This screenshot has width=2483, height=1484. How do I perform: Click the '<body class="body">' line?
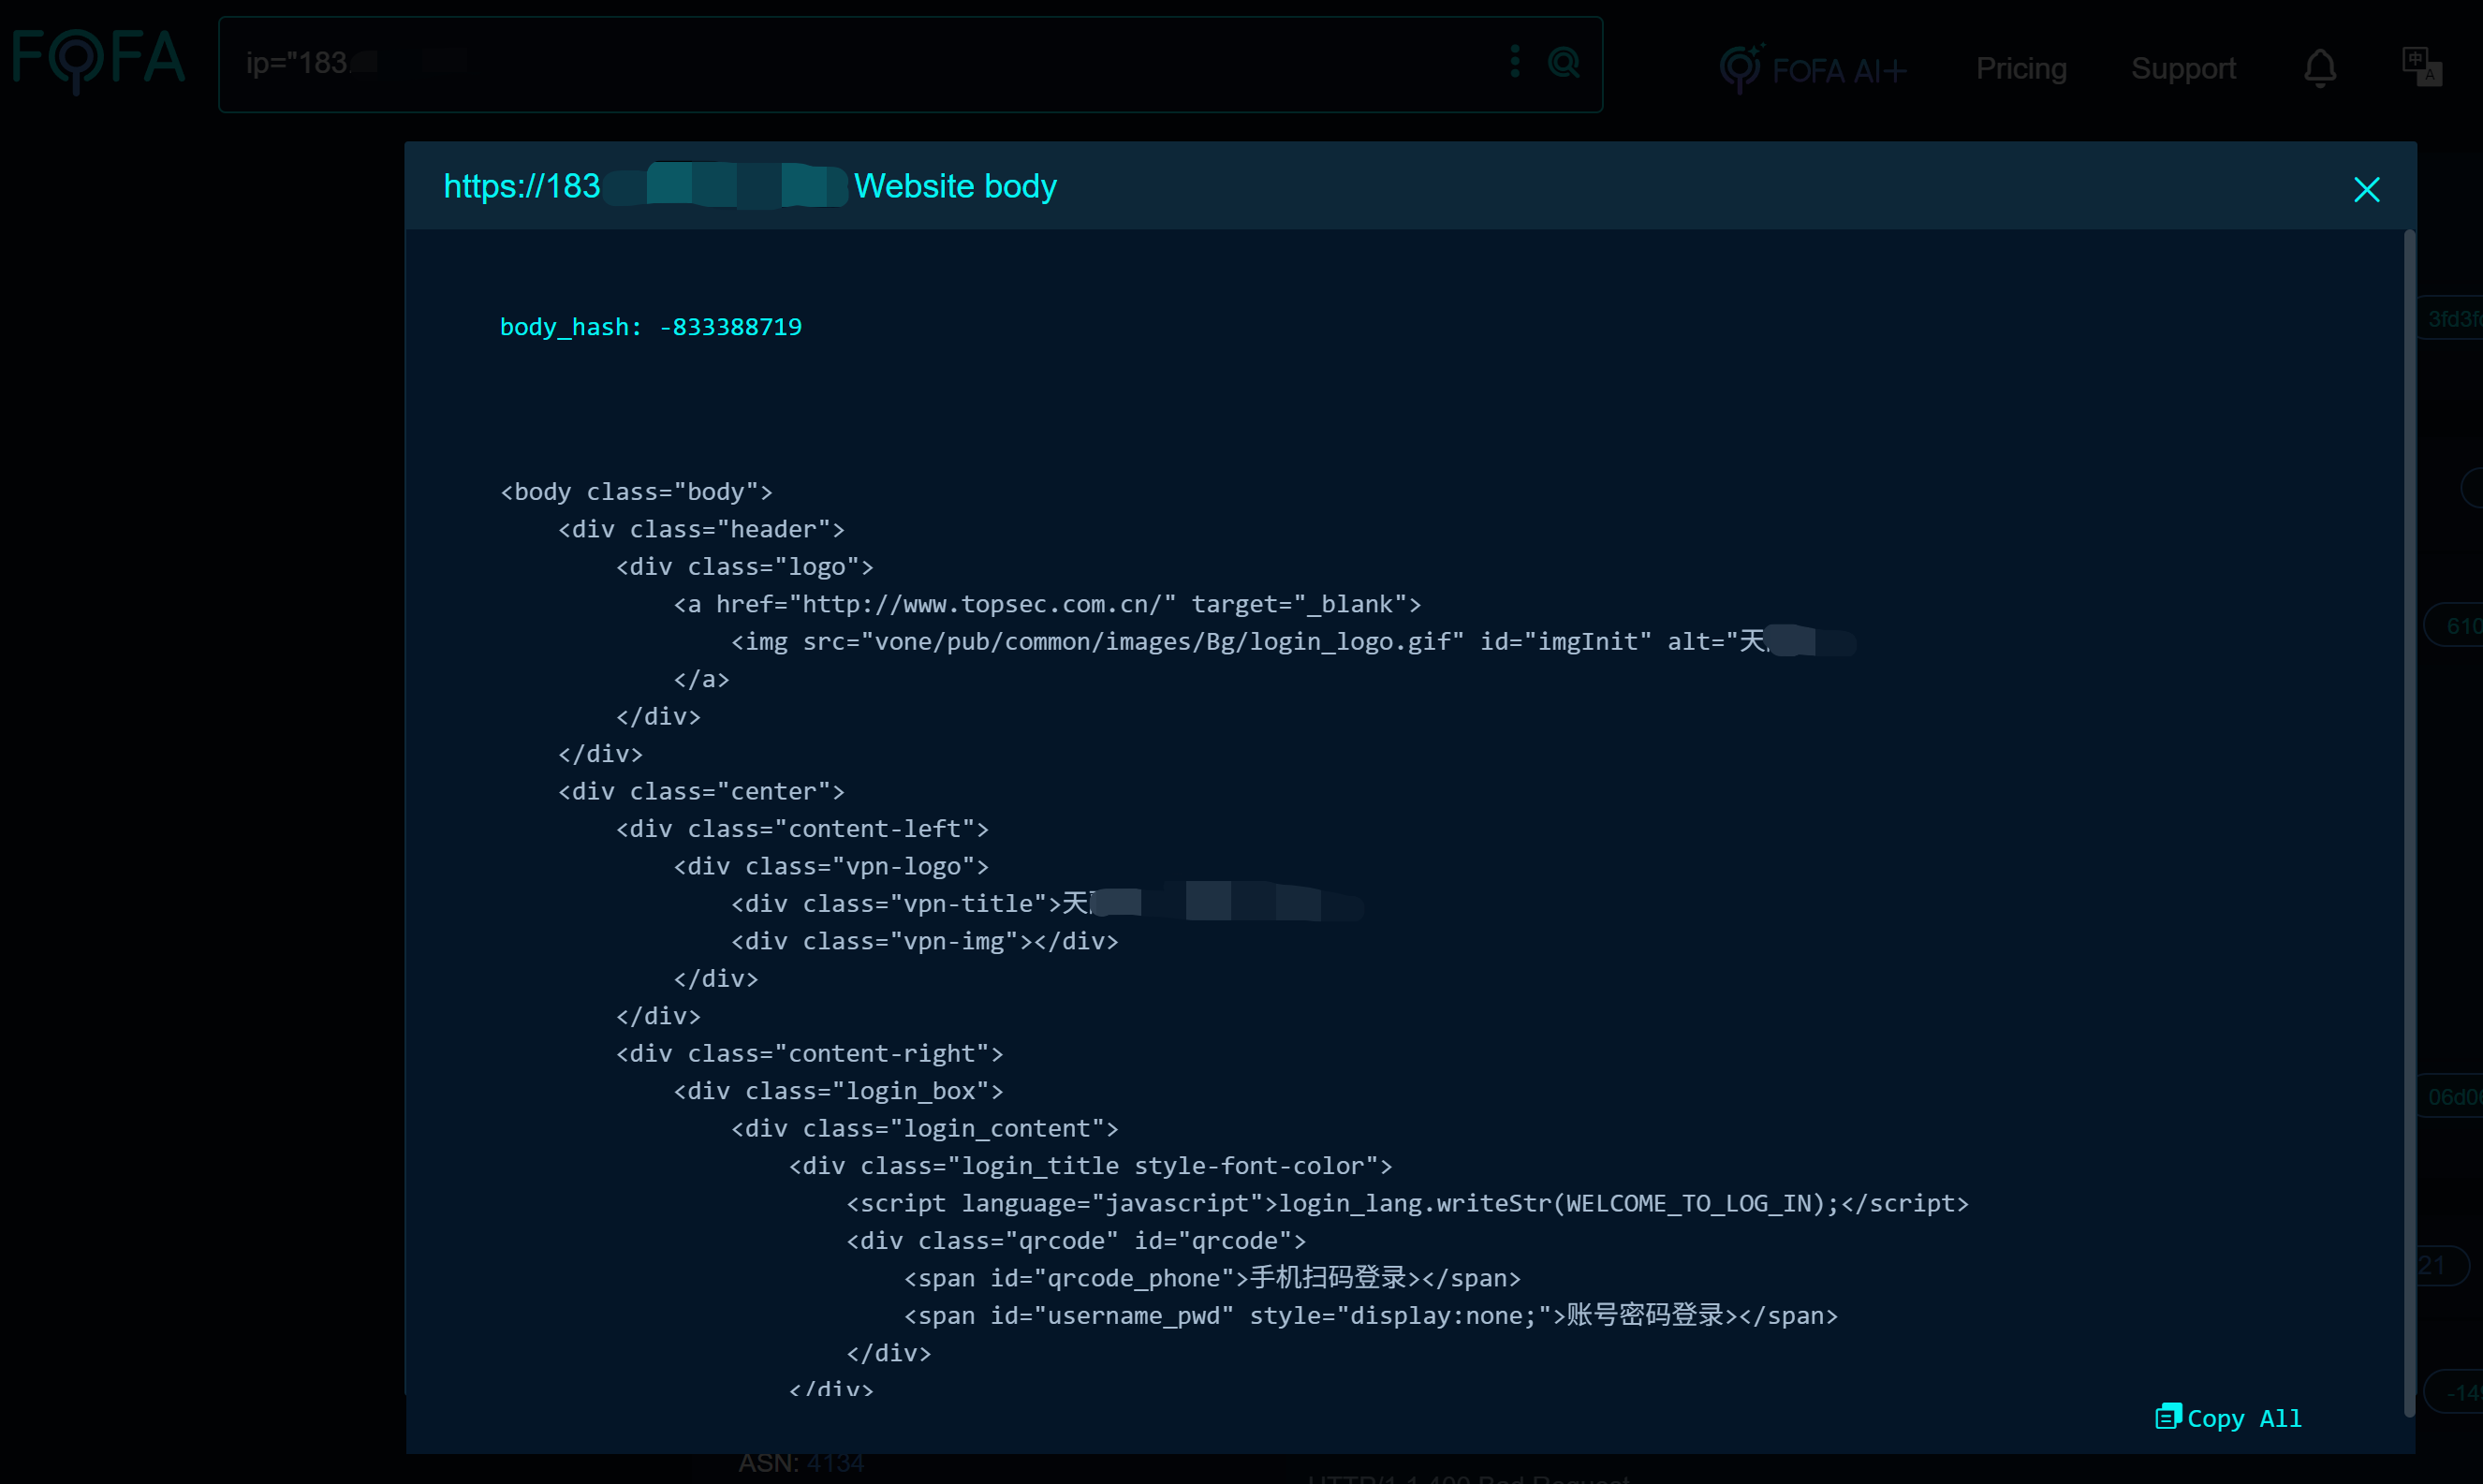coord(636,492)
